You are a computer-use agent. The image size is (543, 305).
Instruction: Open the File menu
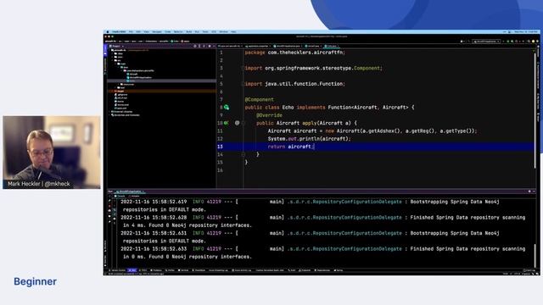(132, 32)
